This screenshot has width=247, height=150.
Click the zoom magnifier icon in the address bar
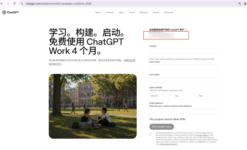click(240, 4)
